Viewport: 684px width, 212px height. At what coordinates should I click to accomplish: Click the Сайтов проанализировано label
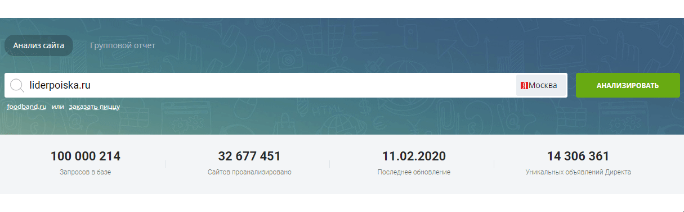click(x=249, y=172)
